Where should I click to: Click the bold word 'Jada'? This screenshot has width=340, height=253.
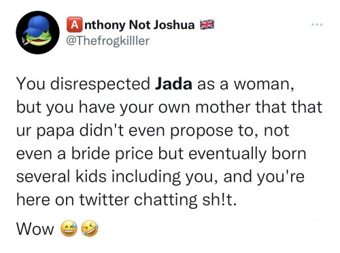(173, 83)
